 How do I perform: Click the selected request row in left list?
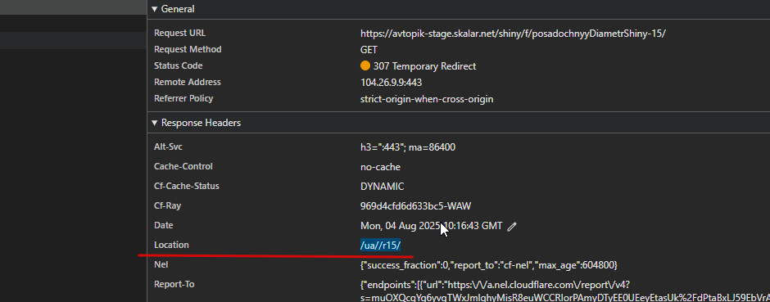click(73, 40)
